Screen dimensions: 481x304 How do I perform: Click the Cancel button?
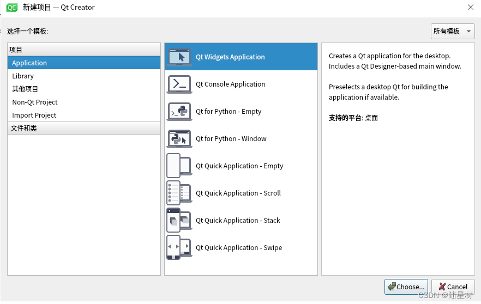click(x=453, y=287)
